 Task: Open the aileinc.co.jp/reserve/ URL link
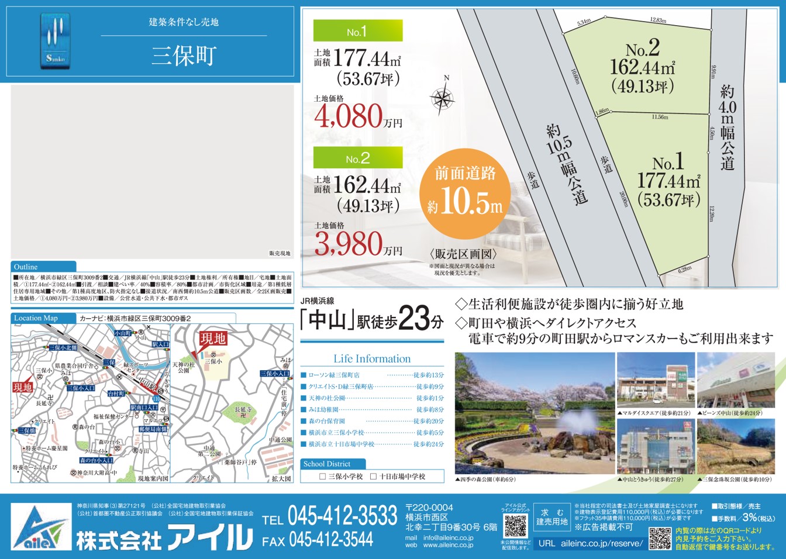[x=590, y=543]
